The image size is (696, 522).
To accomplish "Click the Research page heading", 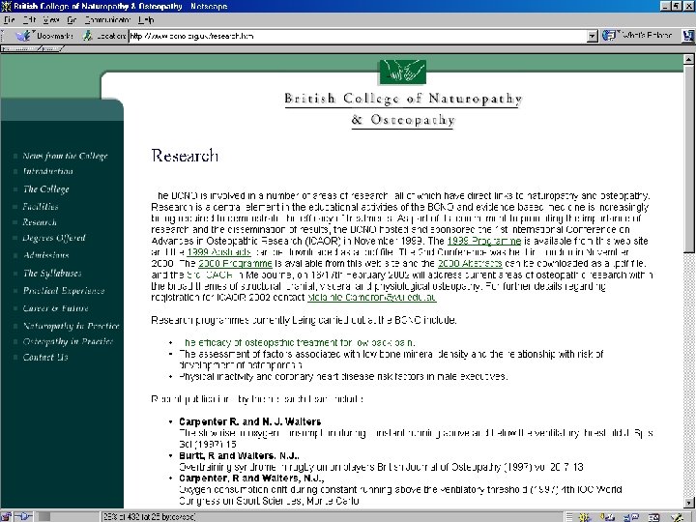I will coord(185,156).
